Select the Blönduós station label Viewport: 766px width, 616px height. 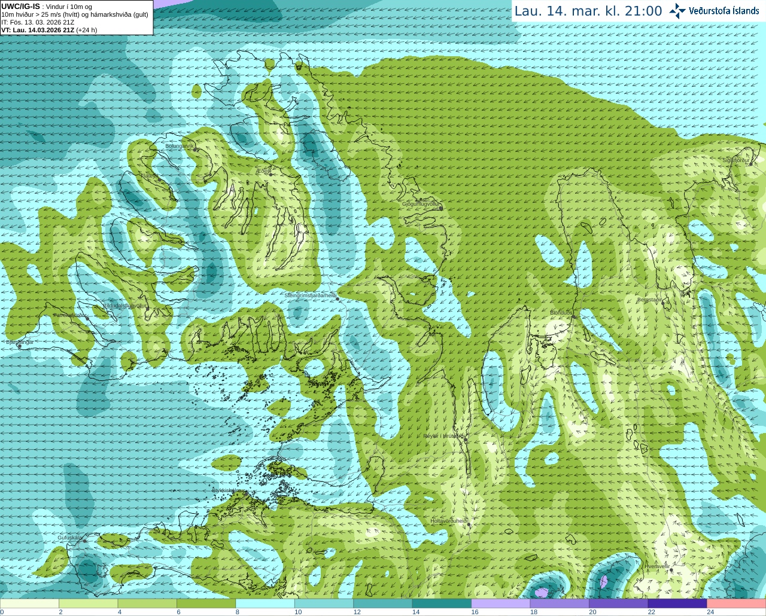(561, 313)
